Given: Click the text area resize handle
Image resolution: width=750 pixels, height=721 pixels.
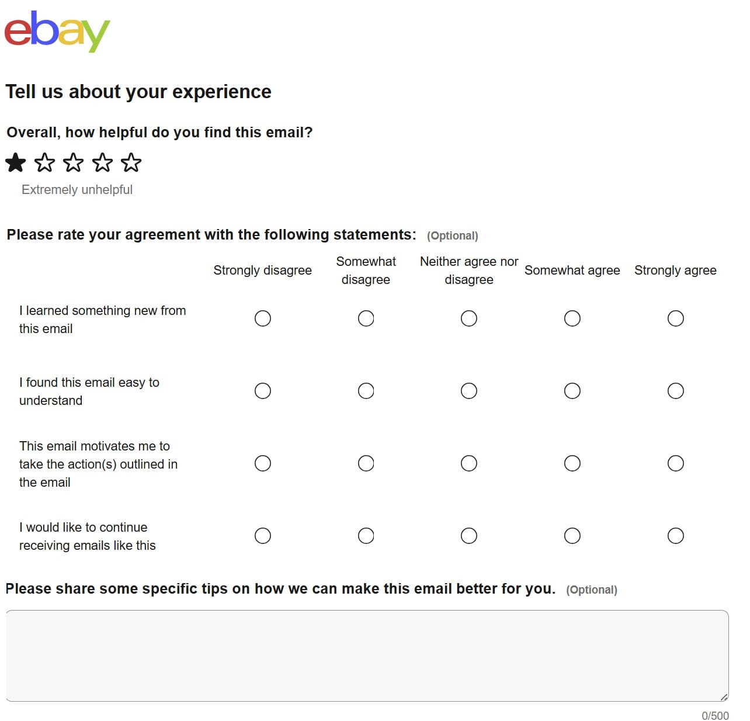Looking at the screenshot, I should [724, 697].
